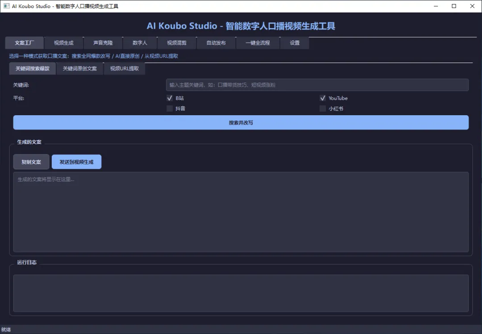
Task: Click the 复制文案 button
Action: coord(31,162)
